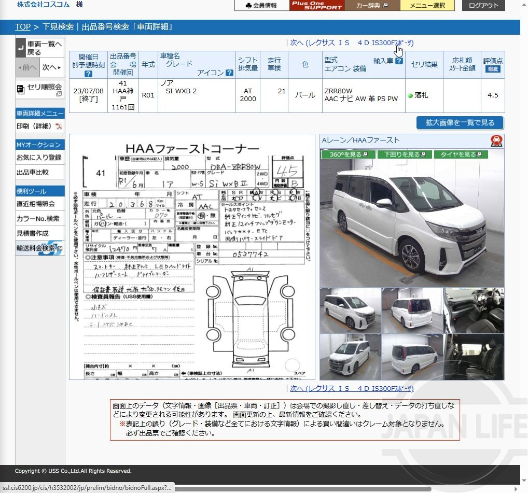The width and height of the screenshot is (528, 493).
Task: Open the メニュー選択 menu
Action: (x=427, y=6)
